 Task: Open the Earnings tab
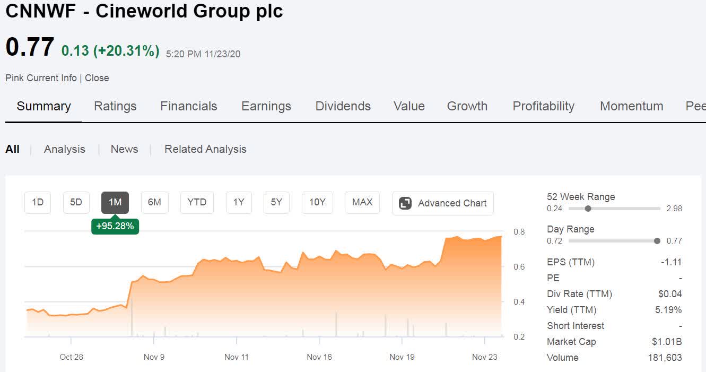pos(266,106)
